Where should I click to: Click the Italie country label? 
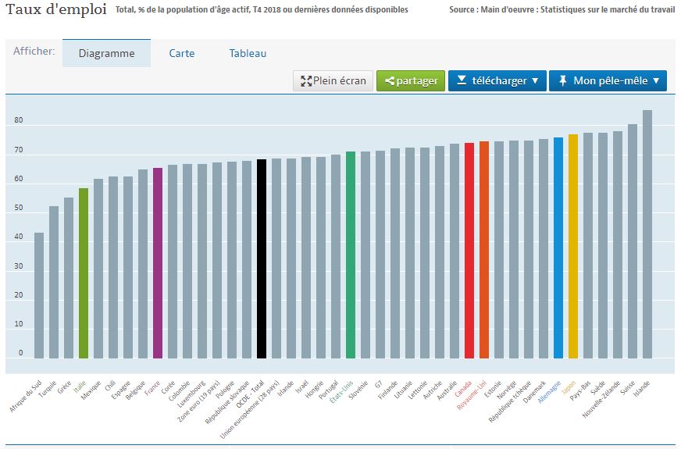point(80,387)
